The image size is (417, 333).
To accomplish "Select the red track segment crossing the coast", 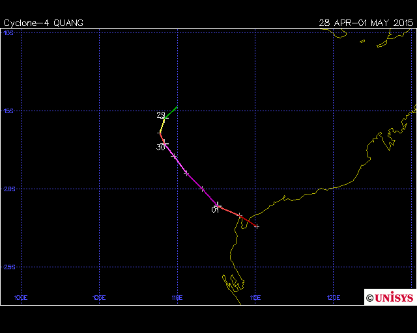I will [x=248, y=221].
